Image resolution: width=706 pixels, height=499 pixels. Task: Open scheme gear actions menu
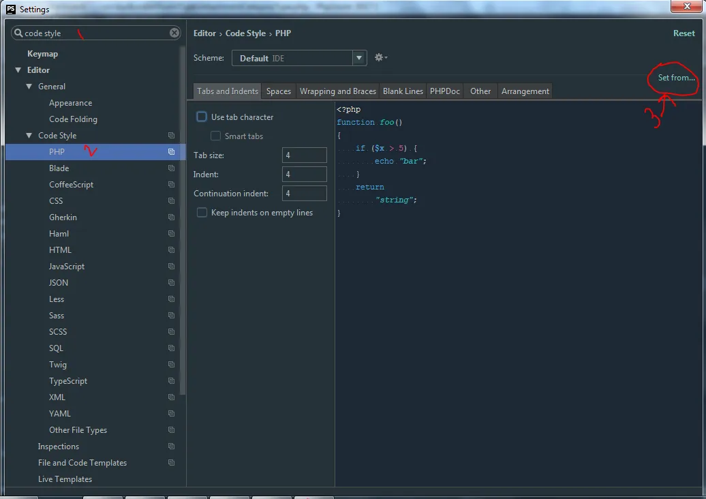click(381, 58)
